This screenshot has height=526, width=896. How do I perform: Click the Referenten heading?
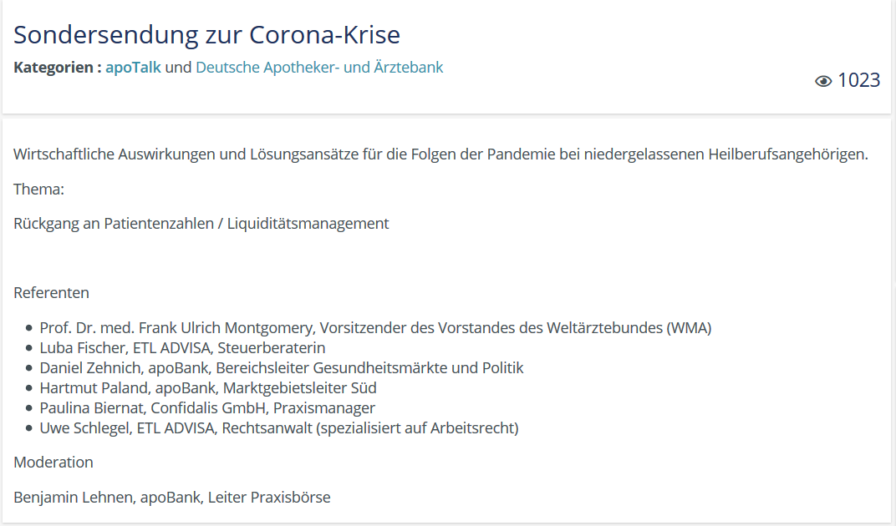pyautogui.click(x=52, y=292)
